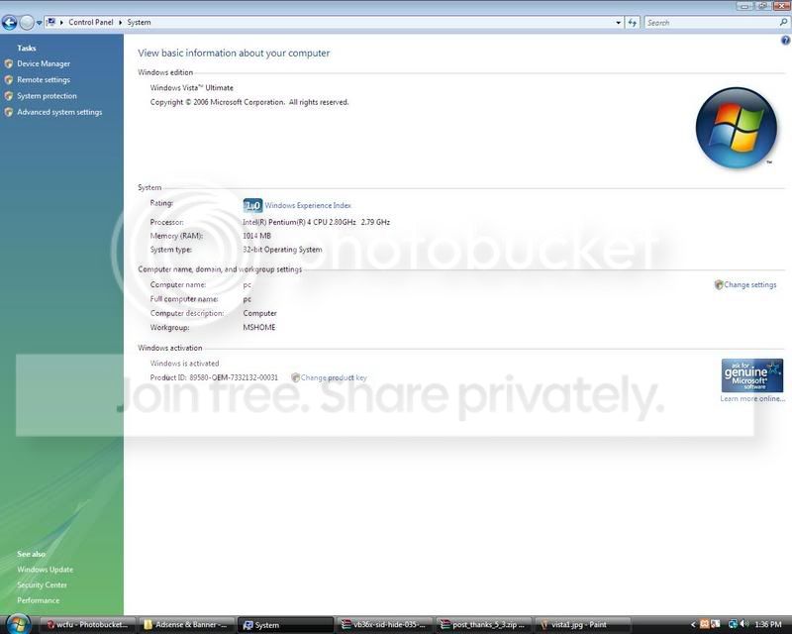
Task: Open the help question mark icon
Action: click(785, 41)
